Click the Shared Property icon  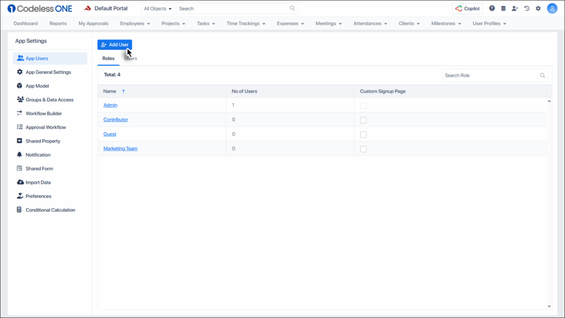click(x=19, y=141)
